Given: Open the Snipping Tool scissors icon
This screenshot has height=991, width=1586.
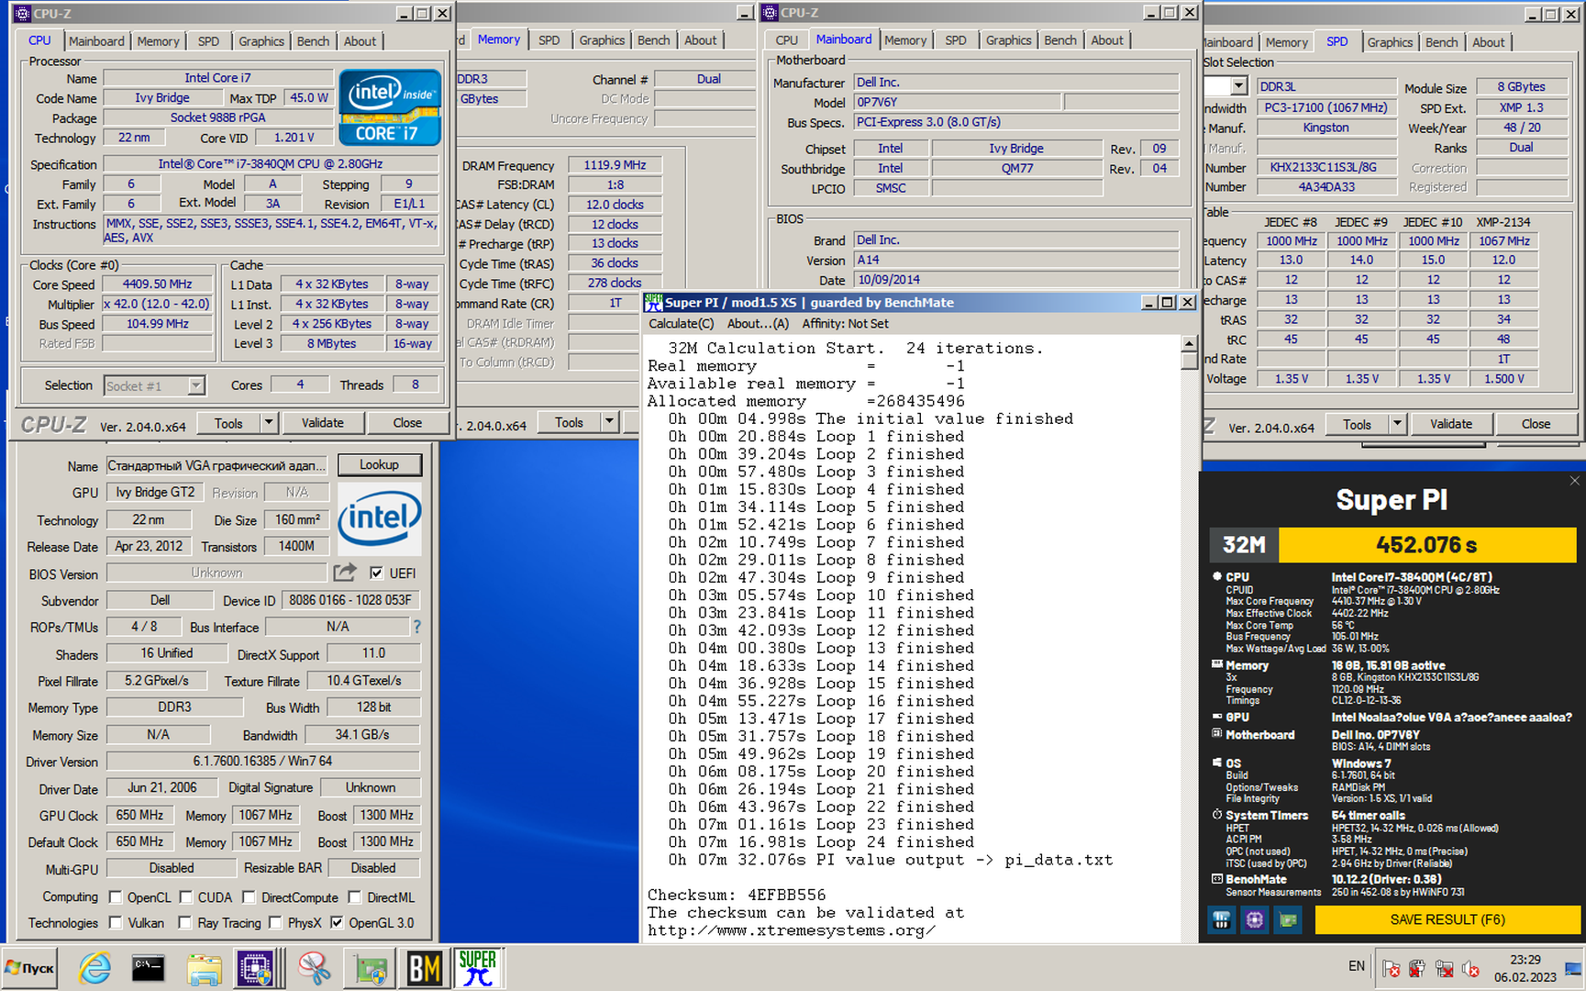Looking at the screenshot, I should [315, 969].
